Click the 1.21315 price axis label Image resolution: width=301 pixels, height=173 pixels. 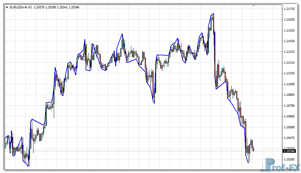pyautogui.click(x=290, y=52)
